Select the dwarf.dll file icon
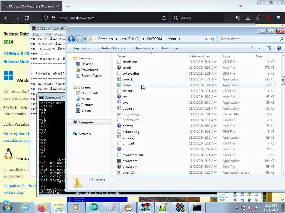285x213 pixels. [x=119, y=173]
